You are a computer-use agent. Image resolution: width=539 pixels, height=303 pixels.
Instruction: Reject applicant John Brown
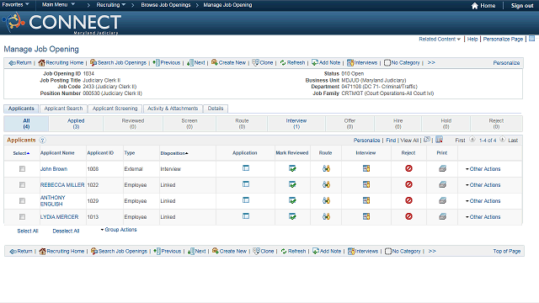coord(408,168)
